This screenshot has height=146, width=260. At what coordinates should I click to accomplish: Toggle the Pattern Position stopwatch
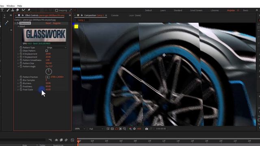[x=21, y=77]
